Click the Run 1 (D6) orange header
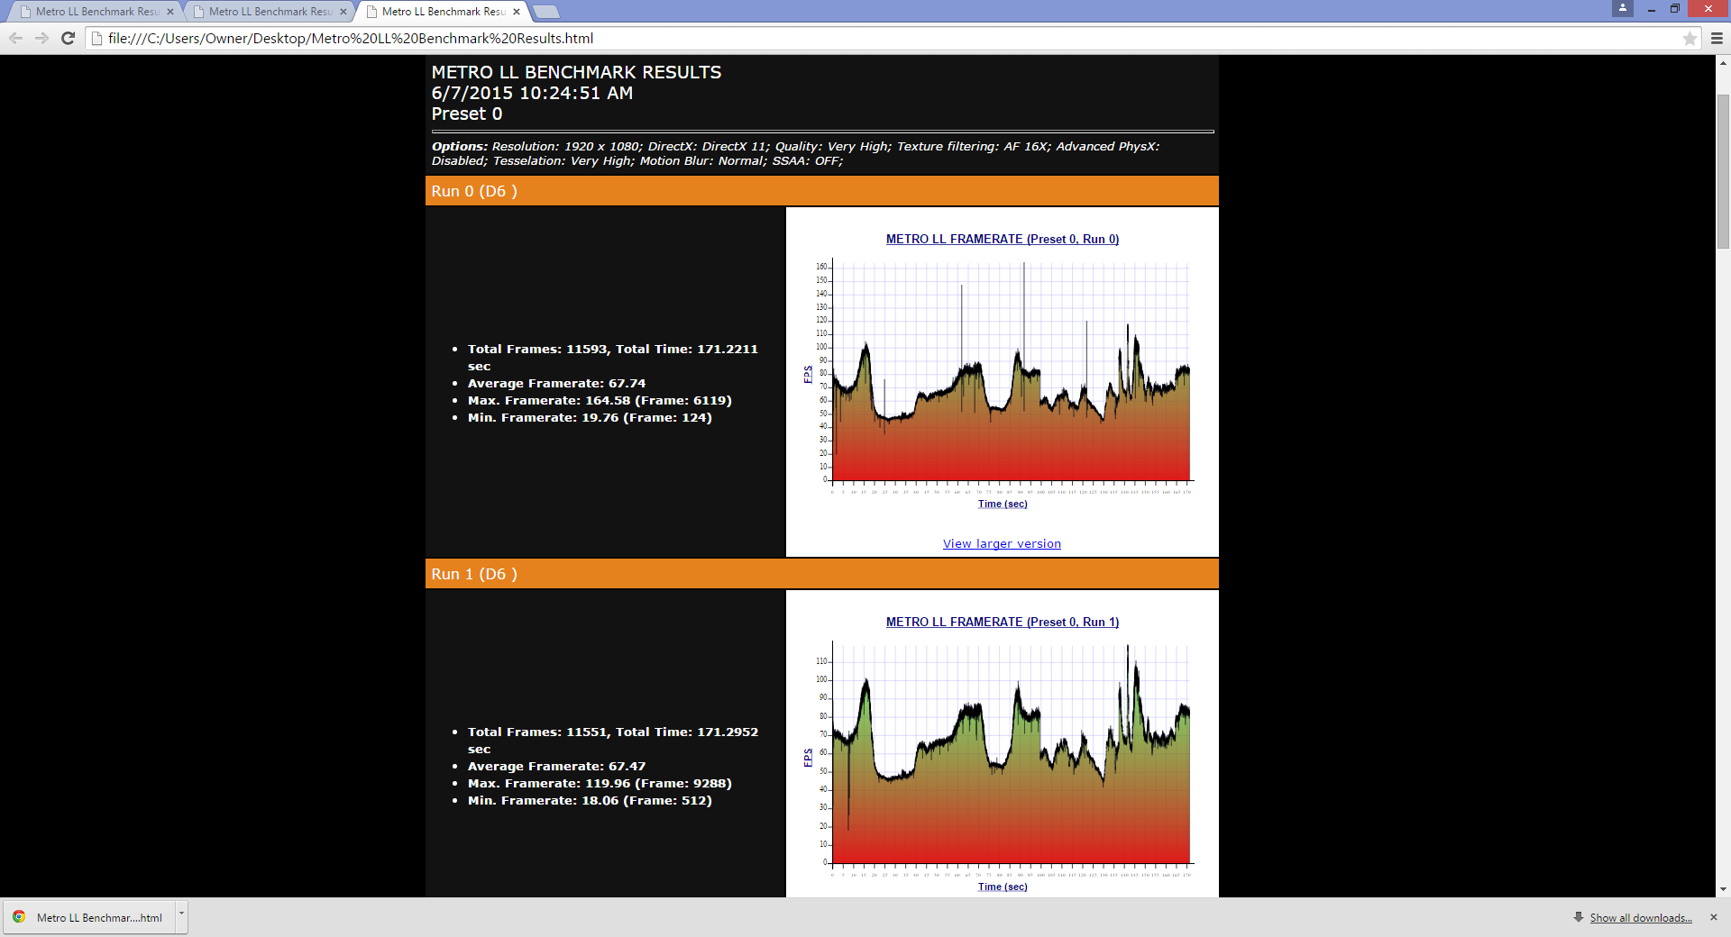The width and height of the screenshot is (1731, 937). point(822,574)
